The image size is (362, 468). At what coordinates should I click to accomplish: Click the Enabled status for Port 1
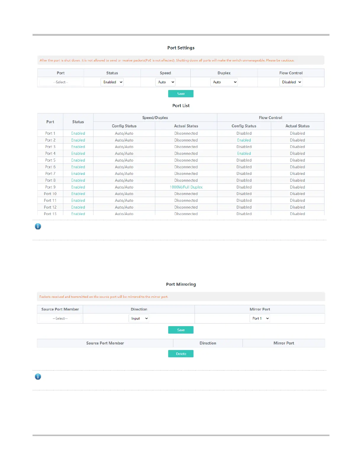click(x=78, y=134)
